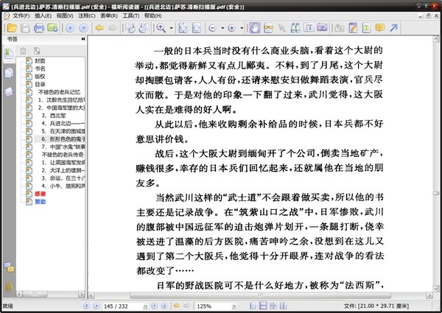Select the red 感谢 bookmark
The width and height of the screenshot is (442, 313).
pyautogui.click(x=40, y=194)
